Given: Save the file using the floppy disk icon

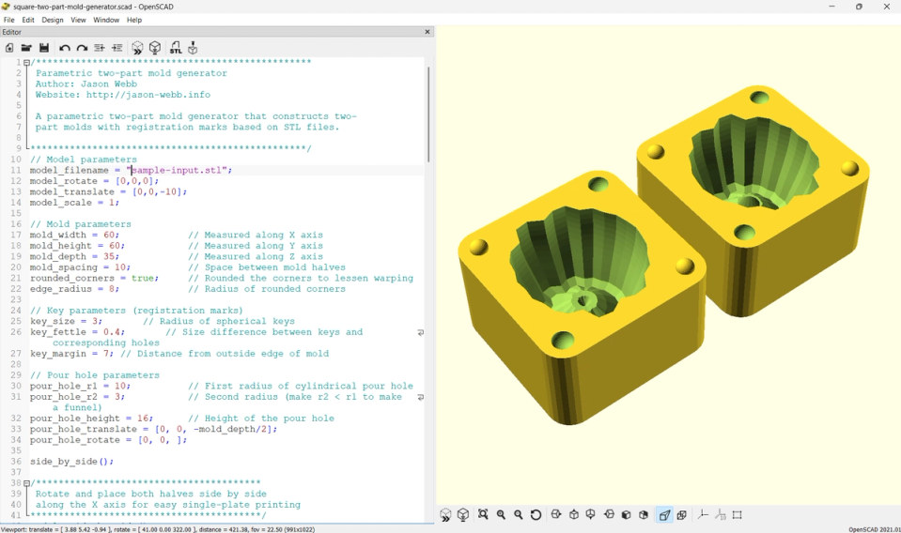Looking at the screenshot, I should [44, 48].
